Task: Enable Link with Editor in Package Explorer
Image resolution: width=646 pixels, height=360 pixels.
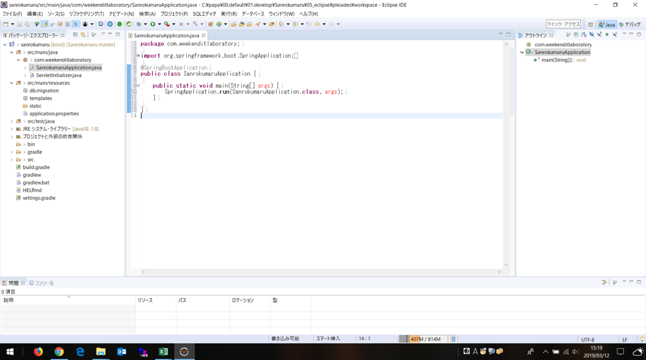Action: point(83,34)
